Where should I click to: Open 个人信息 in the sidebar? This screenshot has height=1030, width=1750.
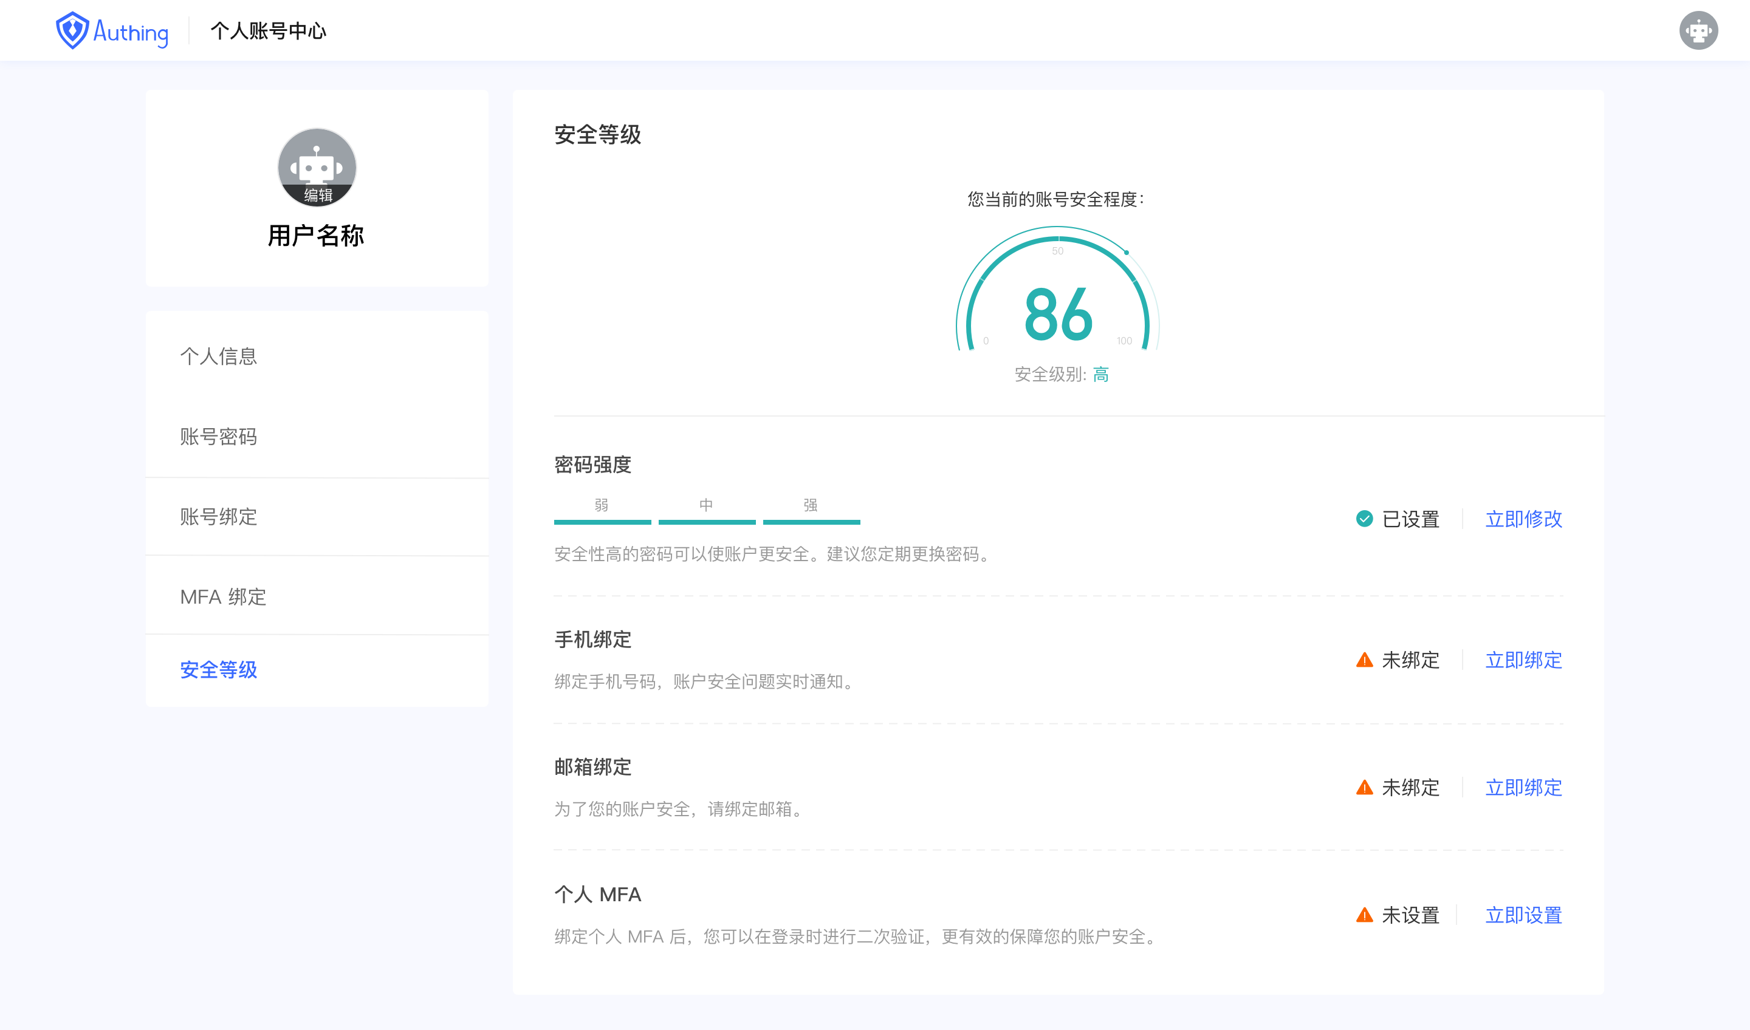pos(219,356)
